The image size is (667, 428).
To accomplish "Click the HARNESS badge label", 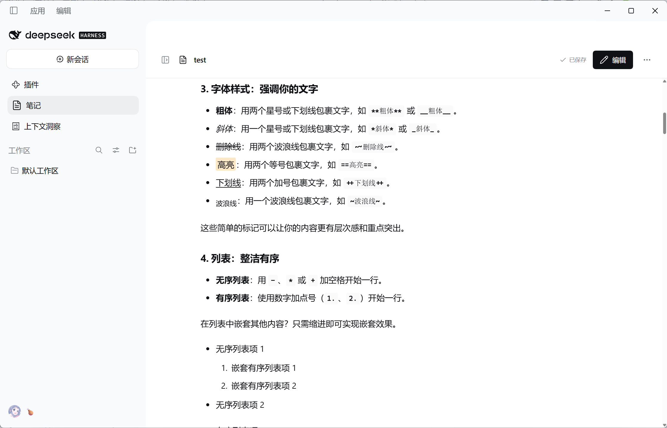I will 92,35.
